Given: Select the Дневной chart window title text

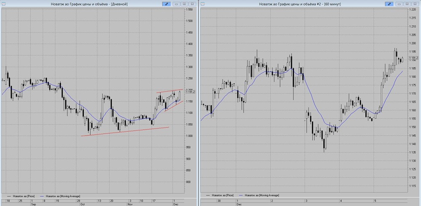Looking at the screenshot, I should (x=89, y=4).
